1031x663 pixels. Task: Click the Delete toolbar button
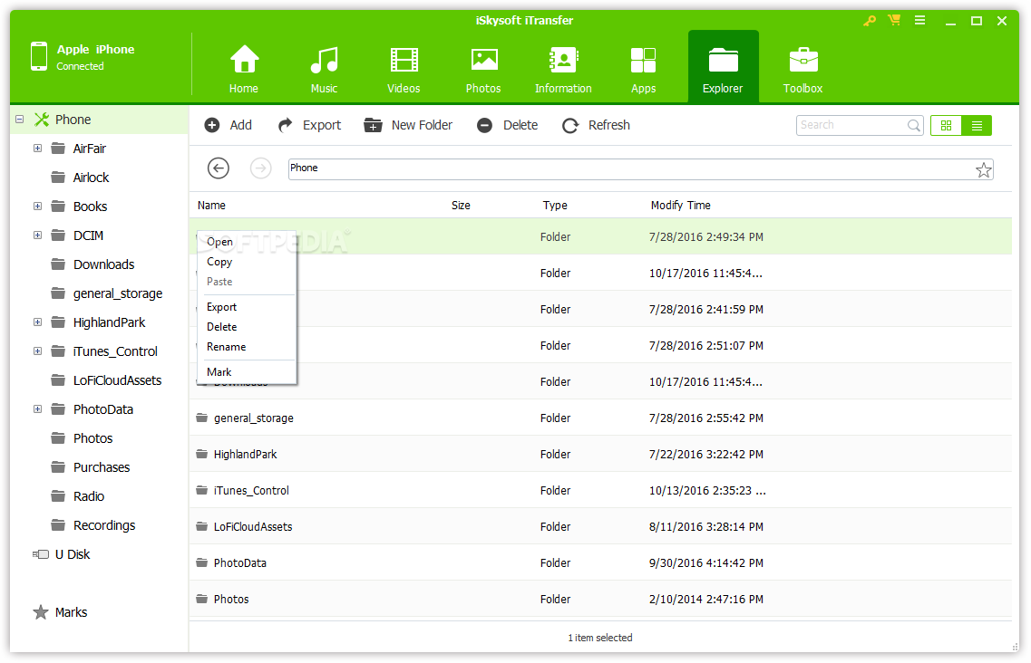point(507,125)
